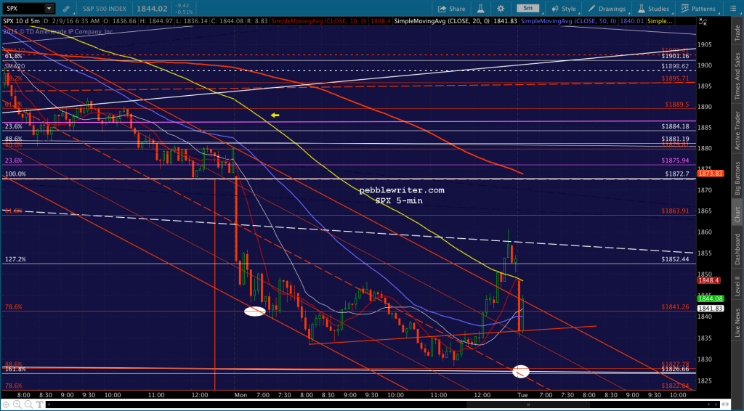This screenshot has height=411, width=744.
Task: Click the 1848.4 red price bubble
Action: 709,280
